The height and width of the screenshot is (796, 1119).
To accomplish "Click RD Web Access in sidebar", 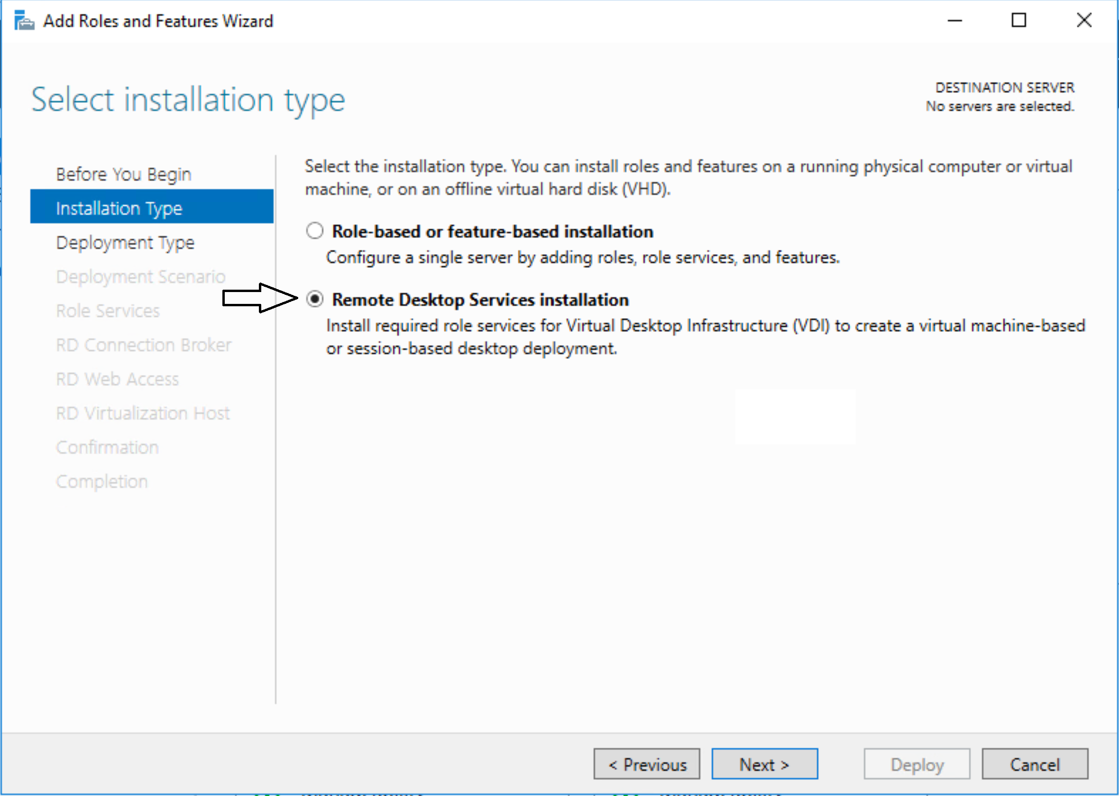I will (x=117, y=379).
